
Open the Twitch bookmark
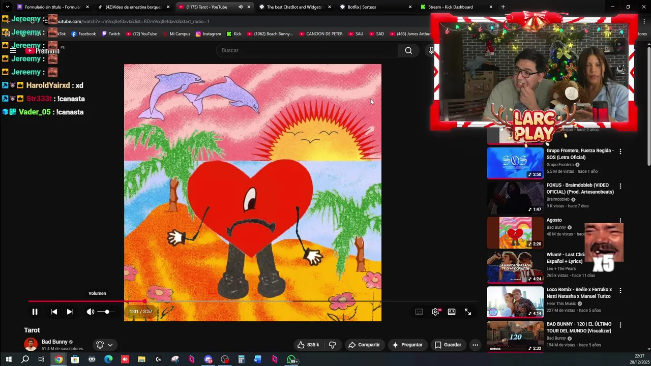tap(111, 34)
